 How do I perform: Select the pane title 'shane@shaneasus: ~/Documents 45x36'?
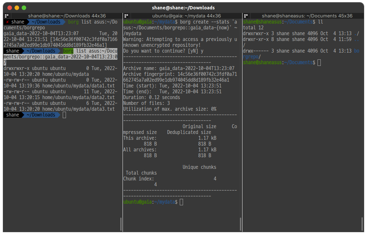pyautogui.click(x=307, y=16)
